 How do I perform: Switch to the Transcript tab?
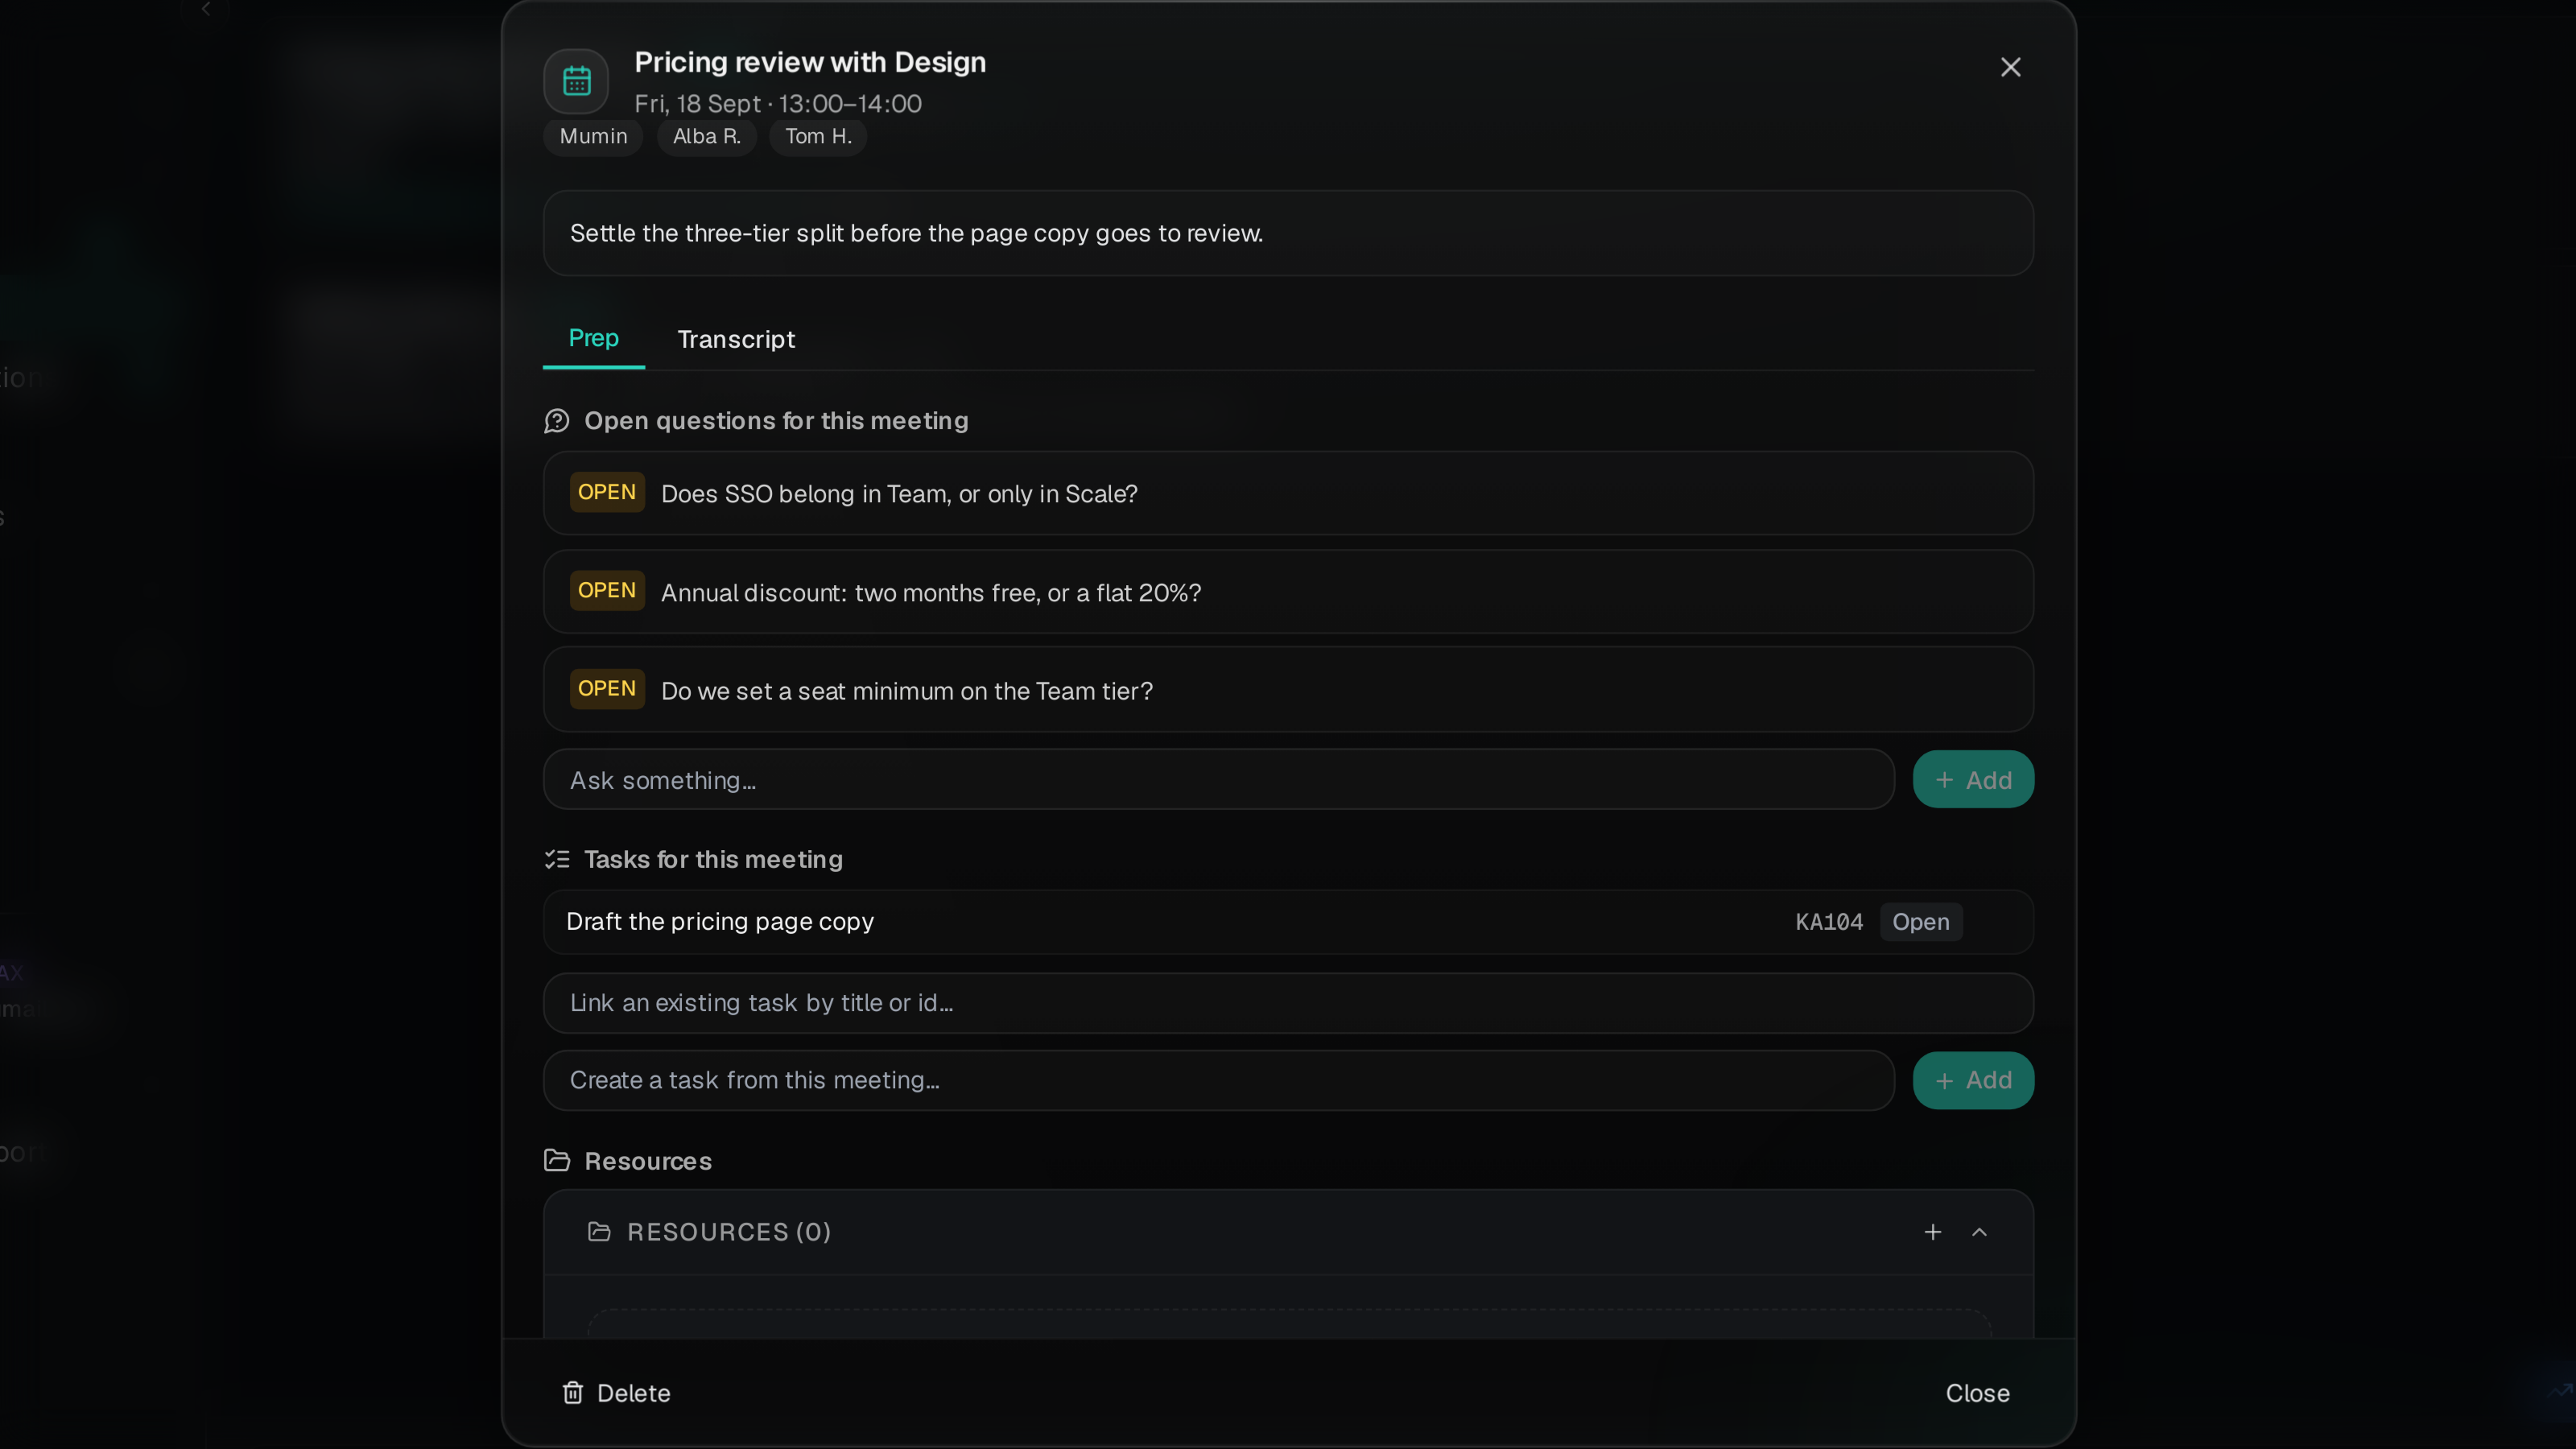coord(736,339)
